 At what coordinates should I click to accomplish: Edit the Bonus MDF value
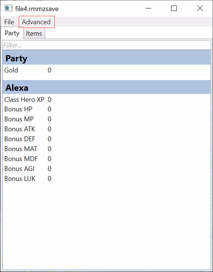(49, 159)
